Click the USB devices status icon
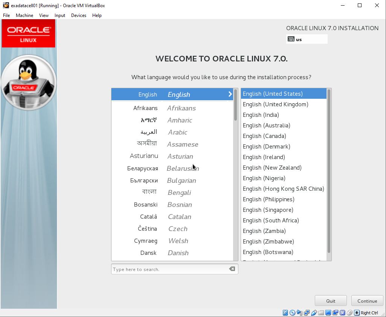 314,313
